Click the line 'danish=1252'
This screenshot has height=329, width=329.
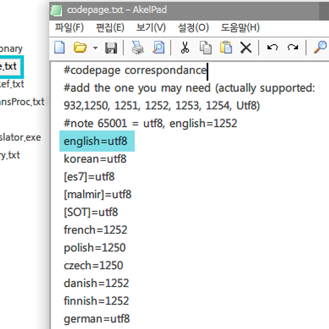tap(96, 283)
